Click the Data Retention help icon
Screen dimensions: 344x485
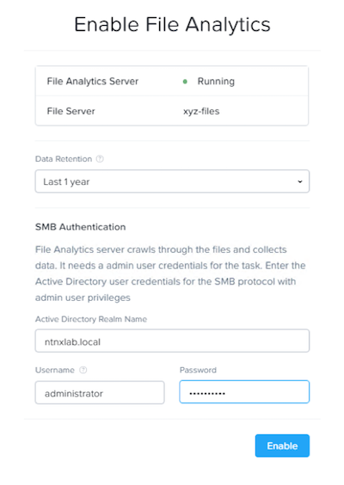tap(100, 159)
